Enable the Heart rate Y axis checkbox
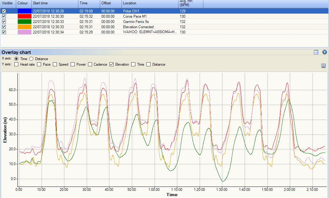The width and height of the screenshot is (329, 198). (16, 64)
